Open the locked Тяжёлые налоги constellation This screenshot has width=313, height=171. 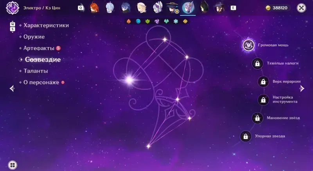pos(257,64)
